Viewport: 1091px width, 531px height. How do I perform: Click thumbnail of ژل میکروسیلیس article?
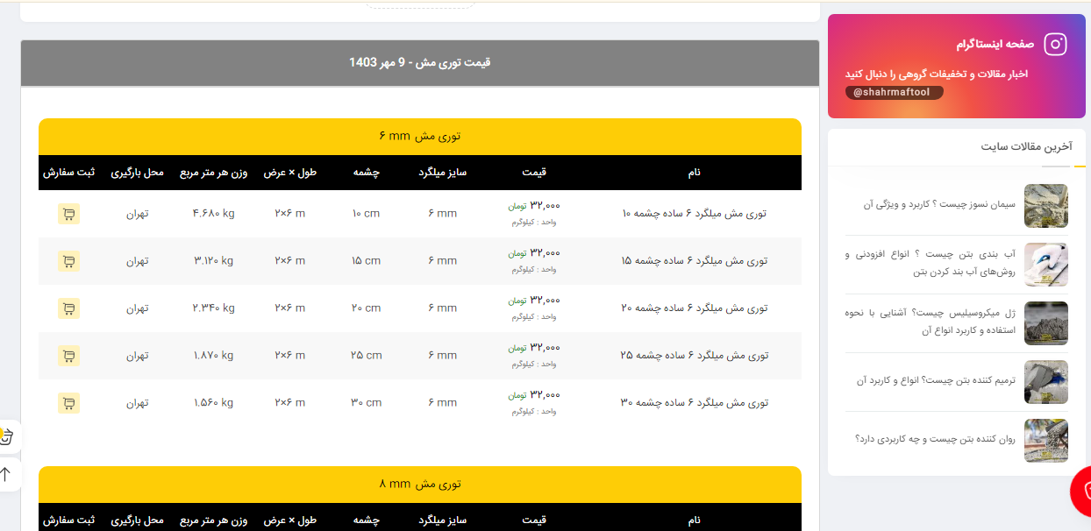[x=1045, y=323]
